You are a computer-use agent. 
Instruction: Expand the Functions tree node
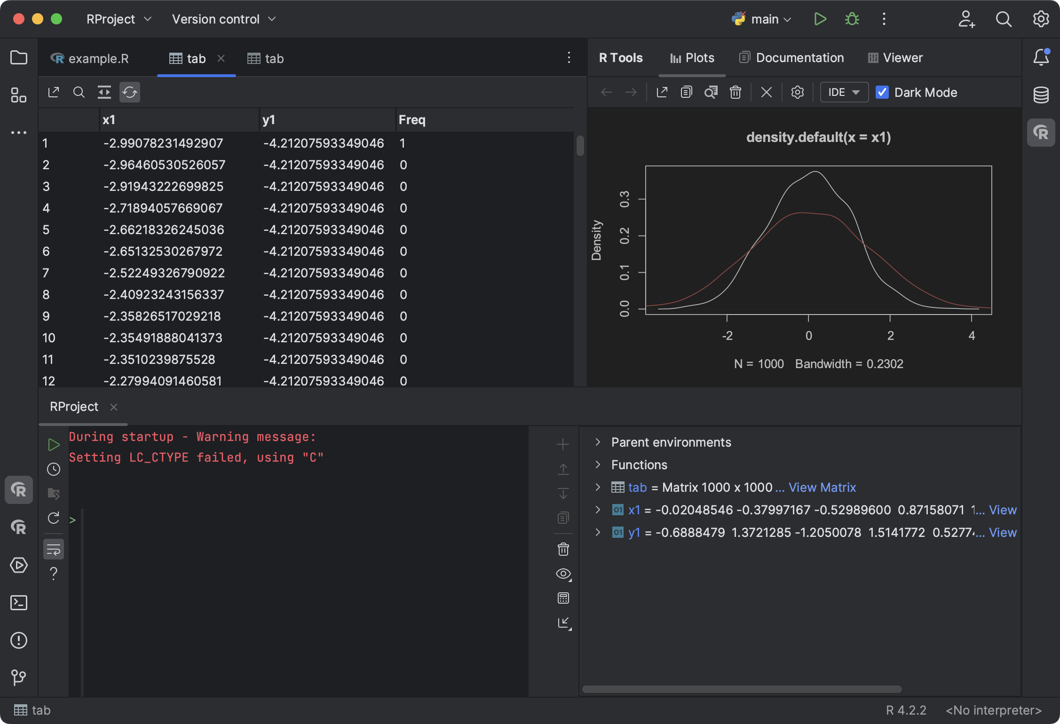pos(598,464)
